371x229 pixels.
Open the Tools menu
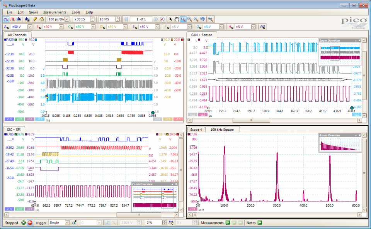76,12
